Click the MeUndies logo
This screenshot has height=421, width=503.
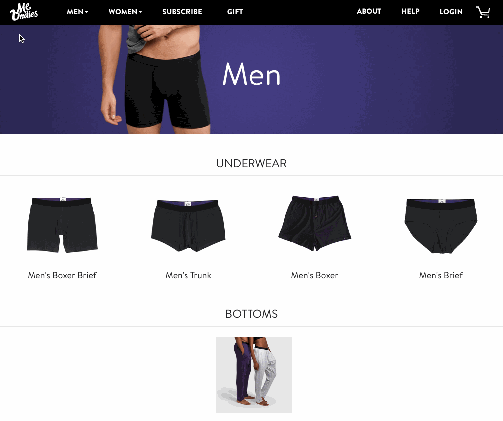point(24,12)
